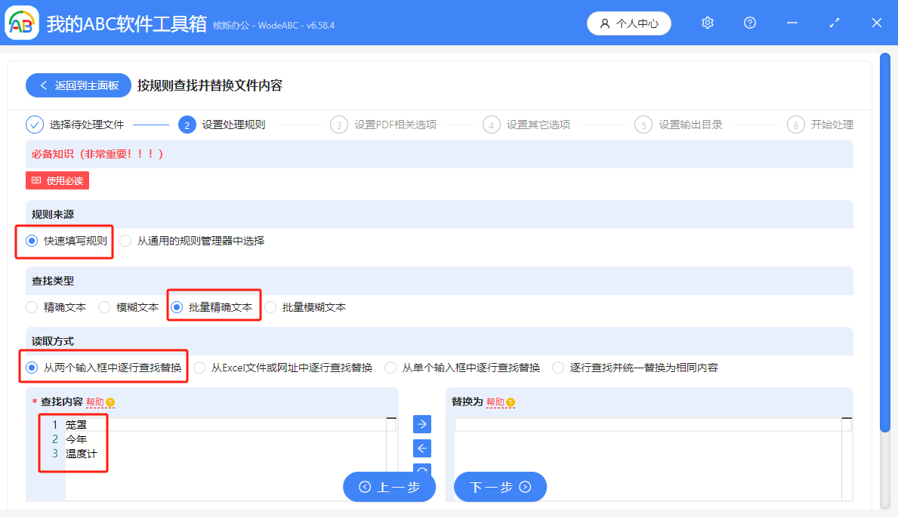Click the AB app logo in the top left
The image size is (898, 517).
22,23
